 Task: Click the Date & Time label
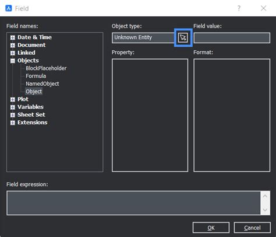34,37
